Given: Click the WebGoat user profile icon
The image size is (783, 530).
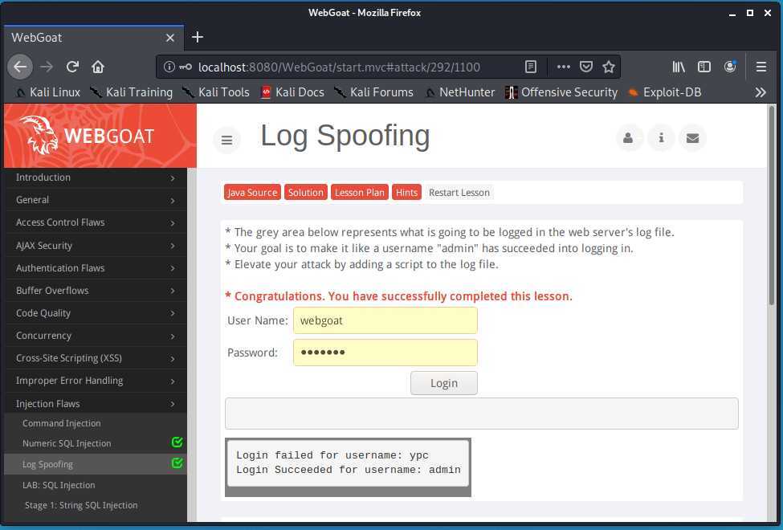Looking at the screenshot, I should [x=628, y=138].
